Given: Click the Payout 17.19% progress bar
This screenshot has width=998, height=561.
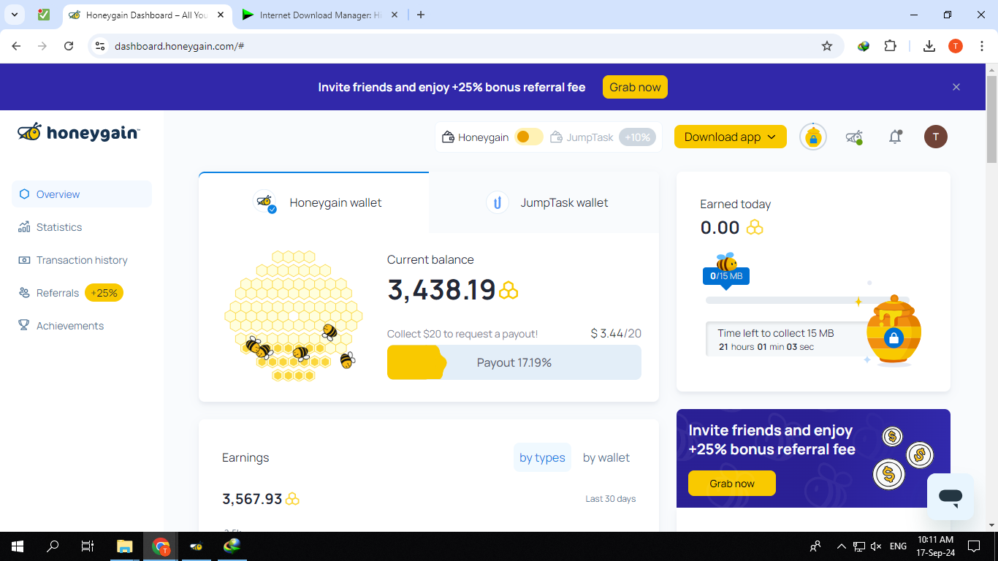Looking at the screenshot, I should tap(514, 362).
